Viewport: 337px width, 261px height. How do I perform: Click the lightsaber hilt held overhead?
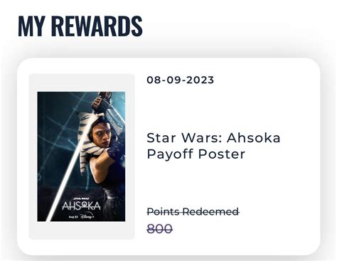[102, 102]
